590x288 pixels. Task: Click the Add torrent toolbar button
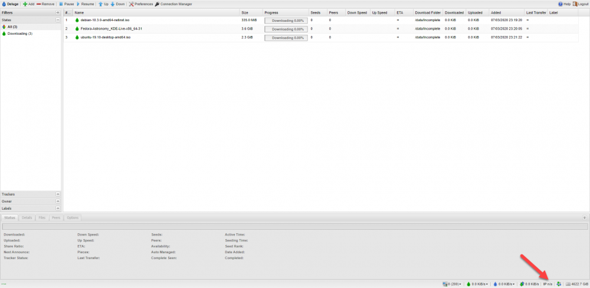(28, 4)
